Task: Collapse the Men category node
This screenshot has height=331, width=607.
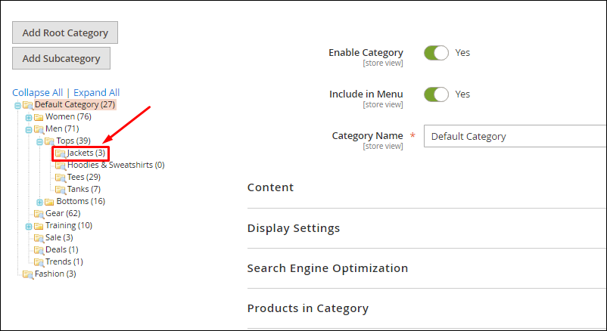Action: click(29, 129)
